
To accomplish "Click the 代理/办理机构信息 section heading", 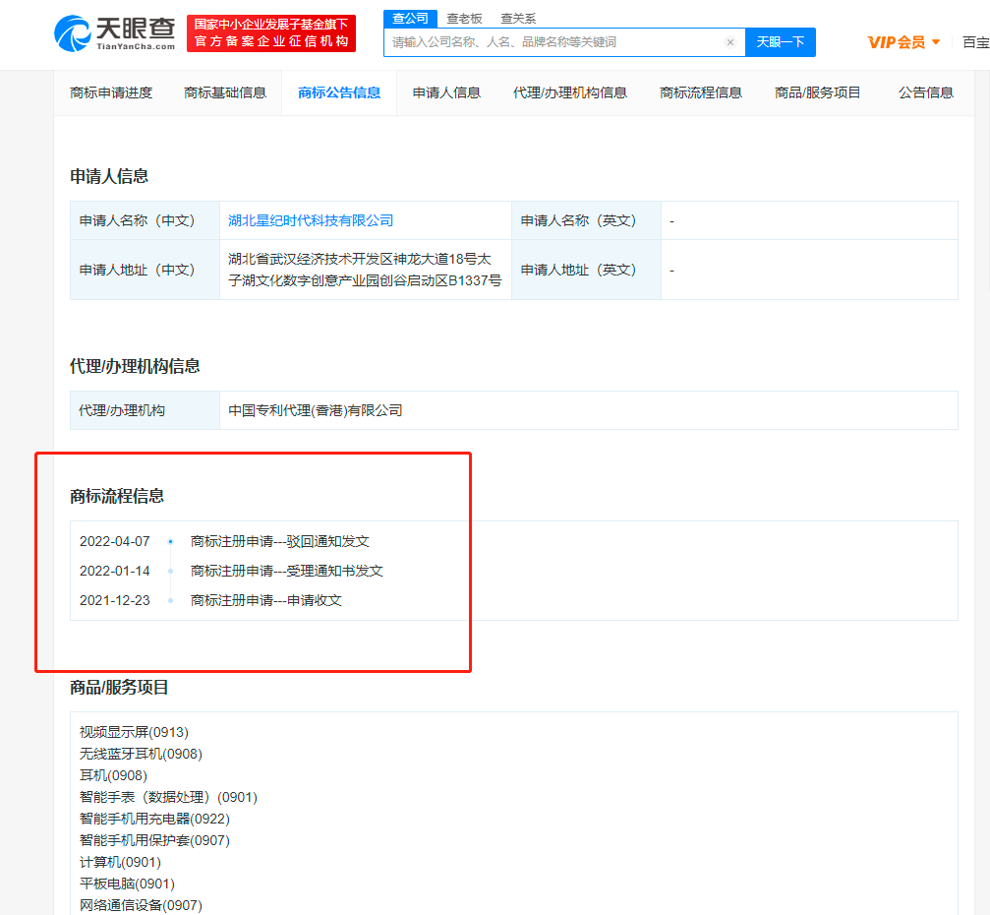I will click(135, 367).
